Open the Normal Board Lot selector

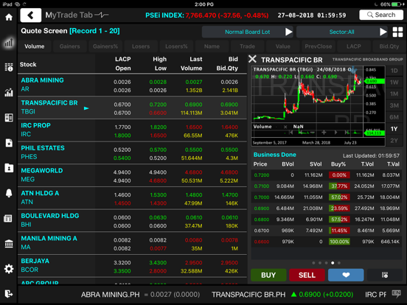coord(247,32)
